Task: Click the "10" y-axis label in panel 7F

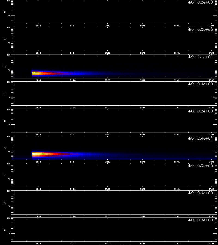Action: coord(9,179)
